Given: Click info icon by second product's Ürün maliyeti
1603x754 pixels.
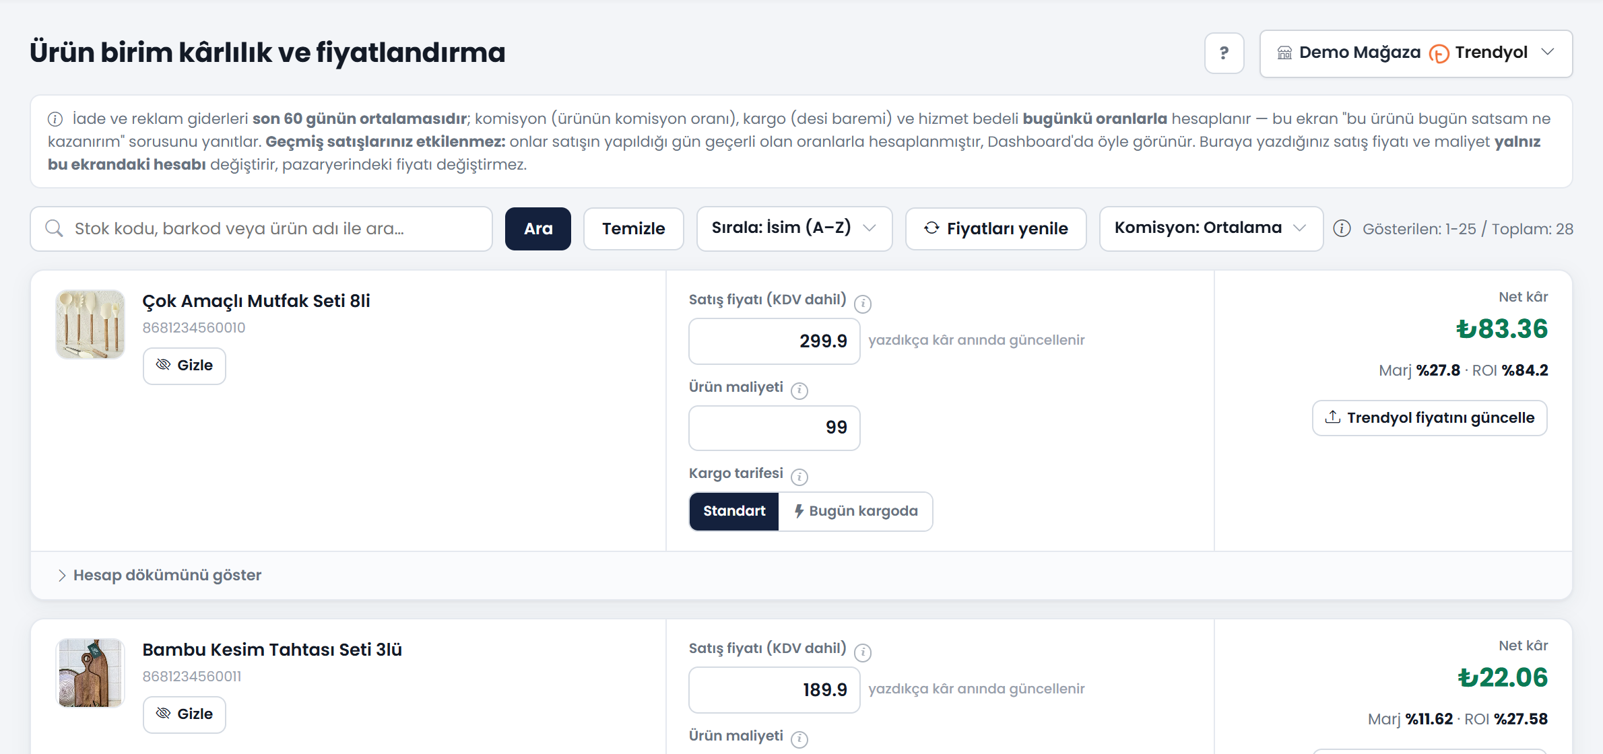Looking at the screenshot, I should [x=799, y=739].
